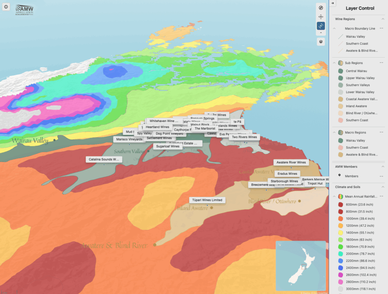Click the Mean Annual Rainfall layer icon
This screenshot has height=294, width=388.
(x=341, y=197)
